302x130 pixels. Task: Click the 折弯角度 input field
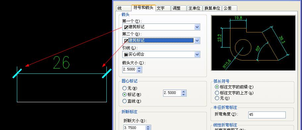[267, 115]
